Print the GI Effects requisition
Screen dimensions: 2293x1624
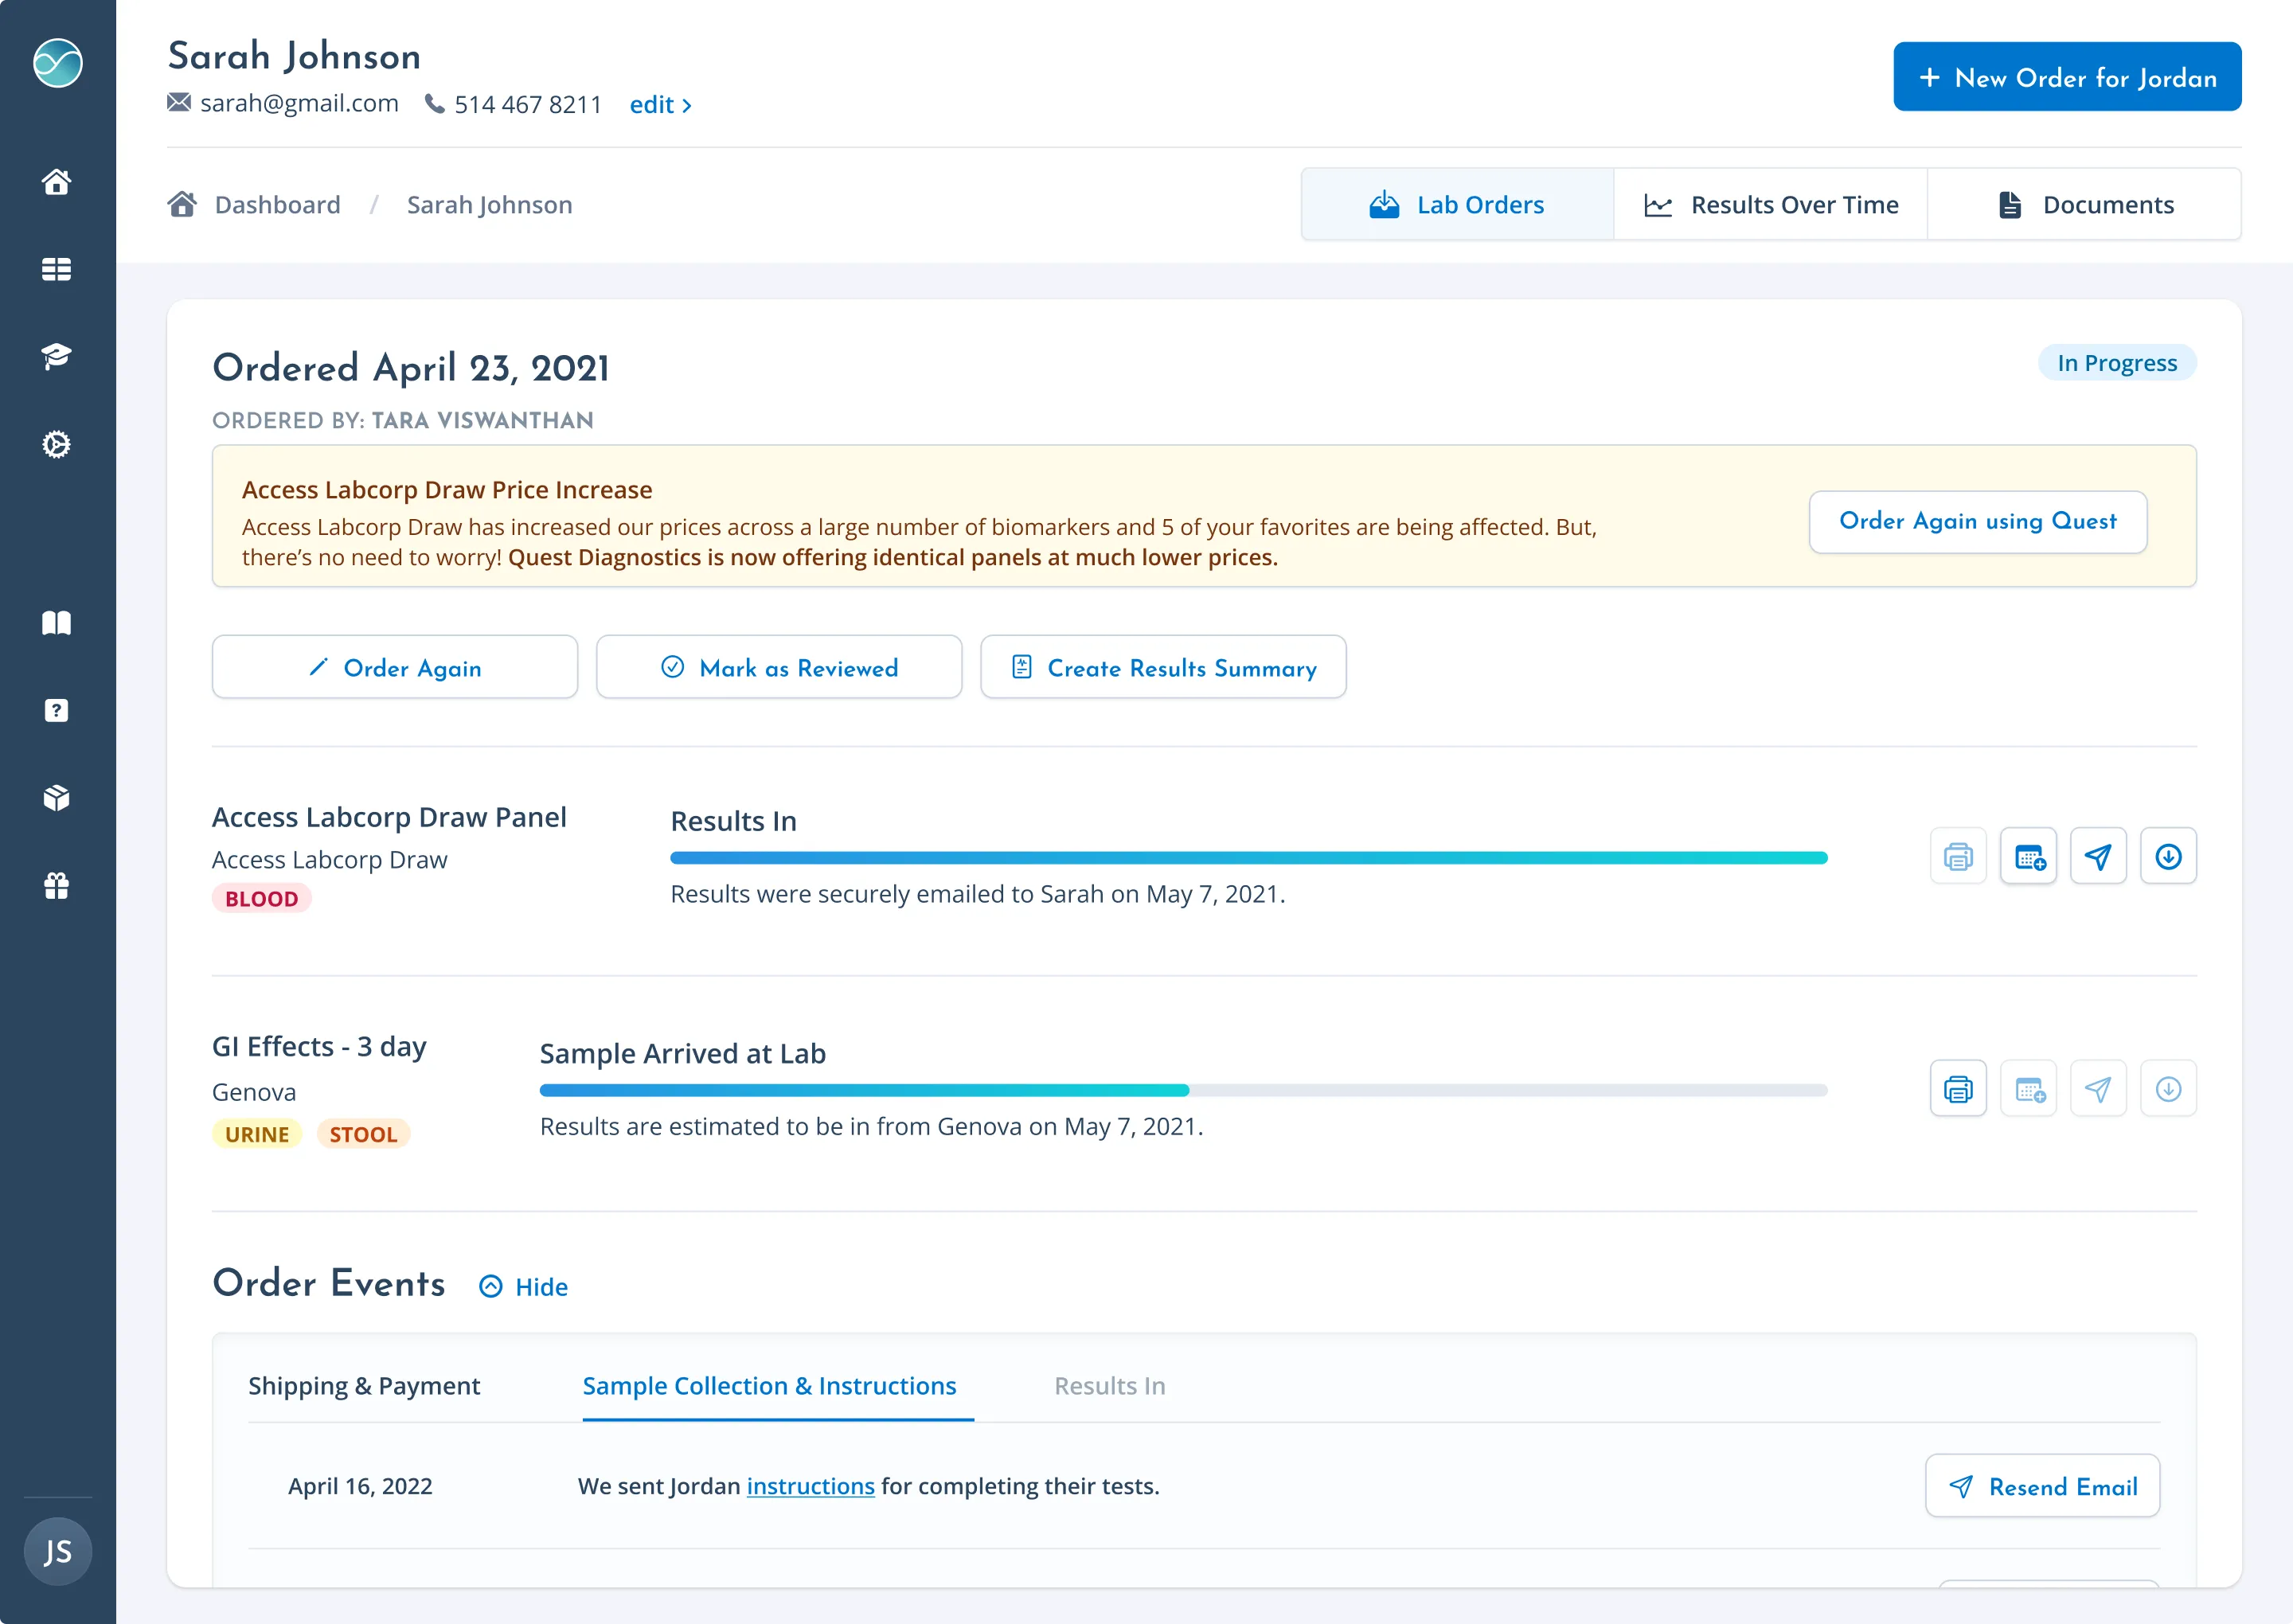click(1957, 1089)
